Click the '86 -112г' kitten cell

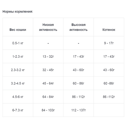(109, 97)
